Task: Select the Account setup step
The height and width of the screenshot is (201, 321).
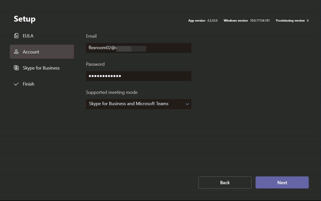Action: coord(42,52)
